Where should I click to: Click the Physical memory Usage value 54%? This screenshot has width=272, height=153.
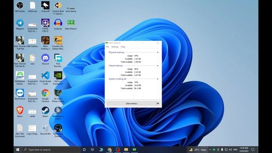[136, 56]
